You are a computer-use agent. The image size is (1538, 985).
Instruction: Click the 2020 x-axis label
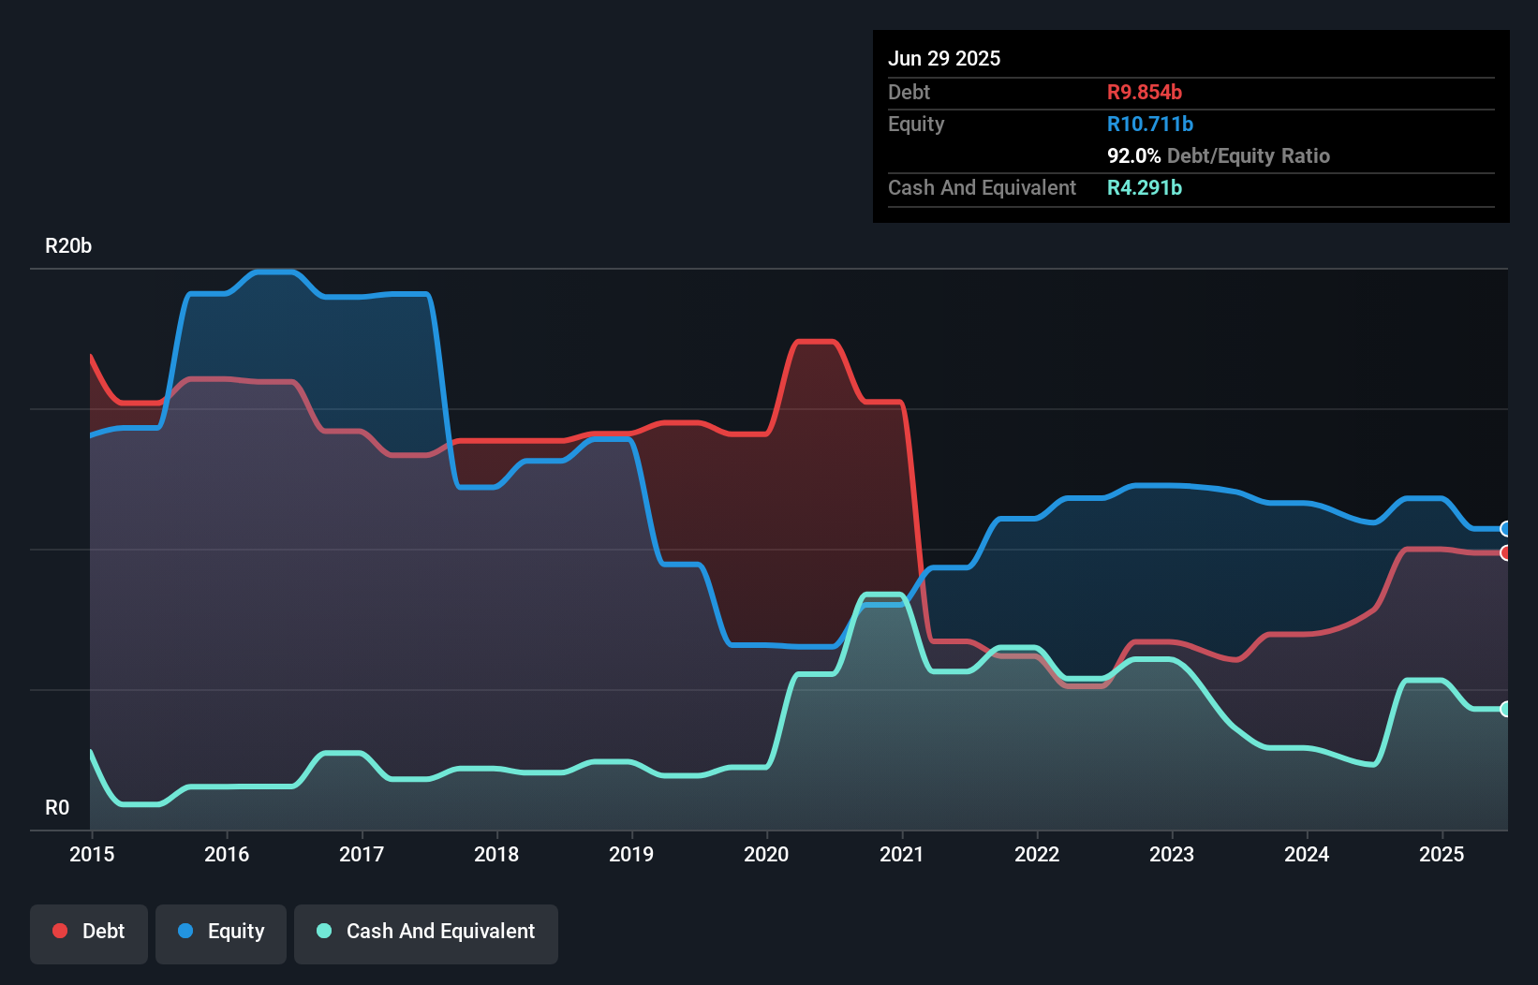tap(766, 854)
